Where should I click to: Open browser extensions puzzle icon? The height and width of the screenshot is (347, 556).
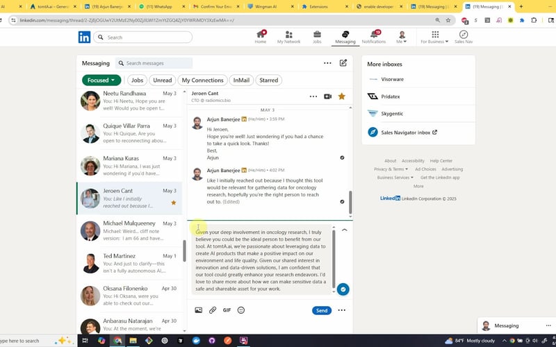(x=534, y=20)
